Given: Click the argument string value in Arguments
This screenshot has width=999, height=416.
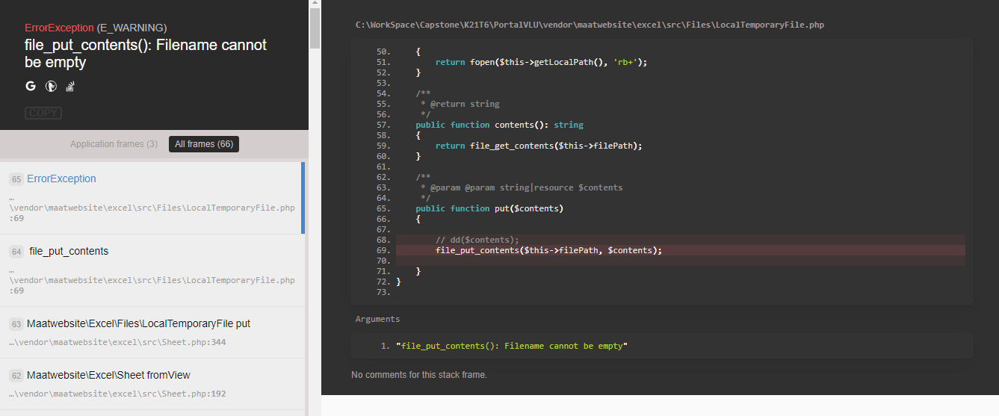Looking at the screenshot, I should [x=512, y=346].
